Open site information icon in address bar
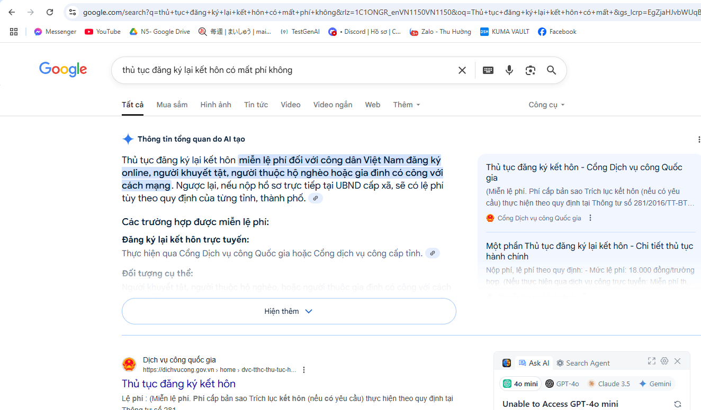The width and height of the screenshot is (701, 410). coord(73,12)
